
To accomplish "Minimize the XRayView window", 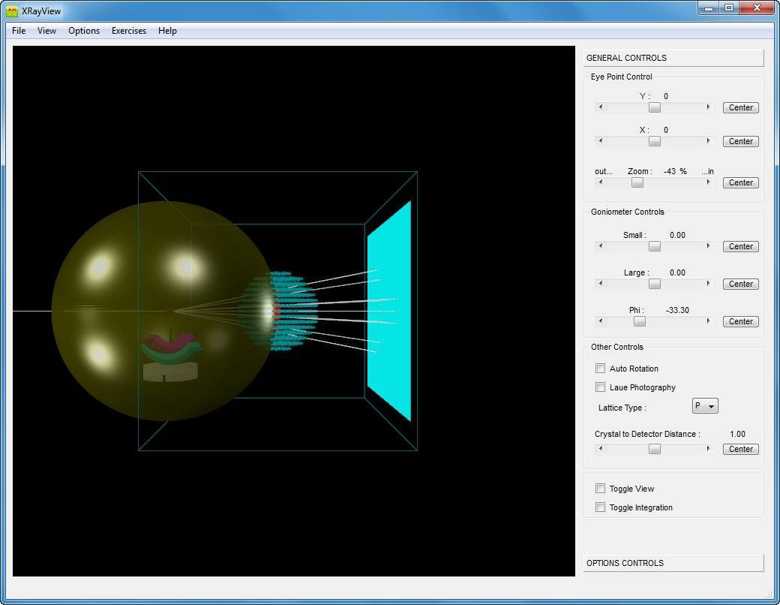I will coord(708,8).
